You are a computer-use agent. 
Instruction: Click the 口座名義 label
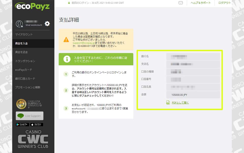146,87
